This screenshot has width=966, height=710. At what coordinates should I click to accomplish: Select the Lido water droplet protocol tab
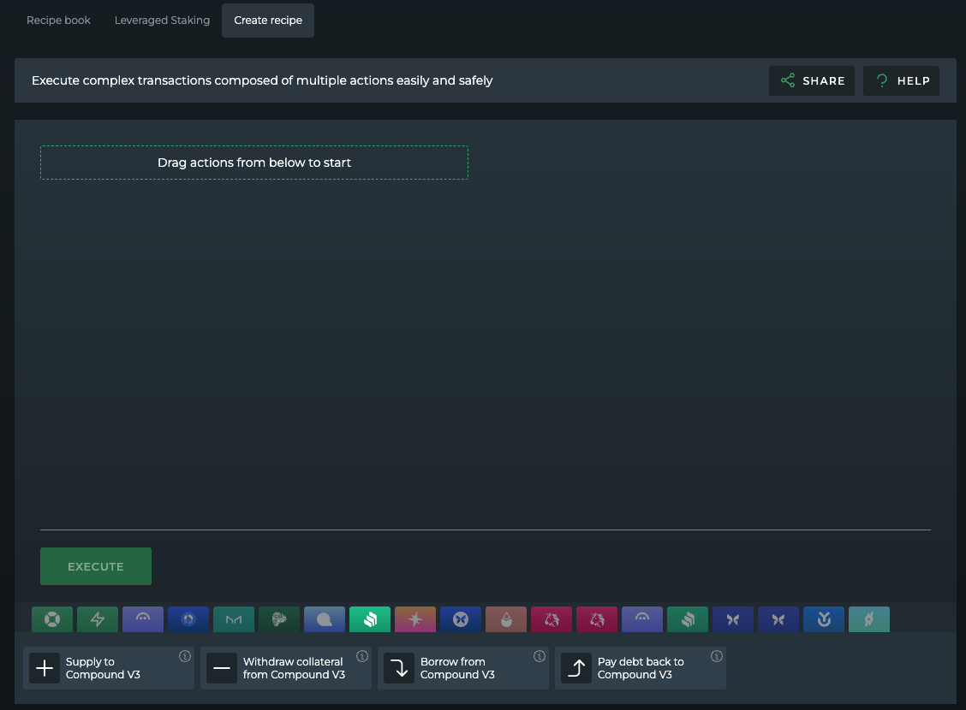[x=506, y=619]
